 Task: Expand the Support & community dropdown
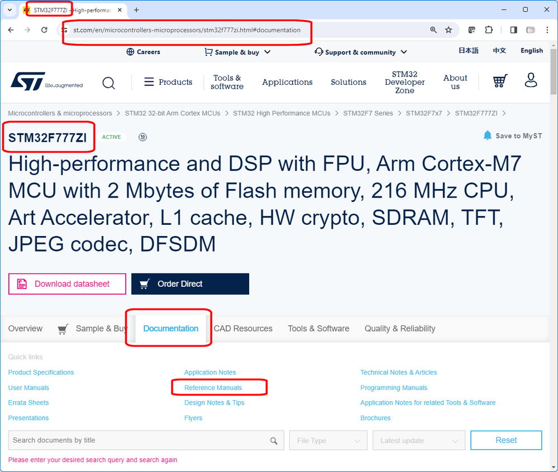pyautogui.click(x=360, y=52)
